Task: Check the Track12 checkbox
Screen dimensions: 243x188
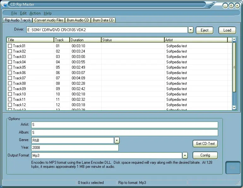Action: pyautogui.click(x=10, y=105)
